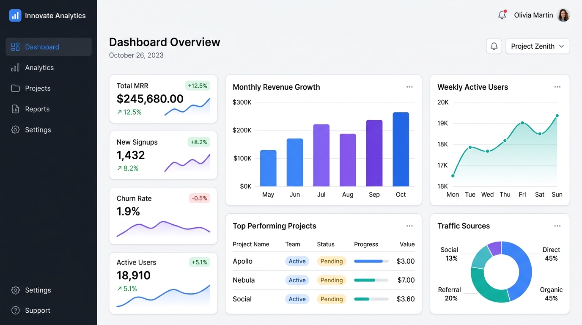Click the Apollo progress bar
This screenshot has height=325, width=582.
[371, 261]
